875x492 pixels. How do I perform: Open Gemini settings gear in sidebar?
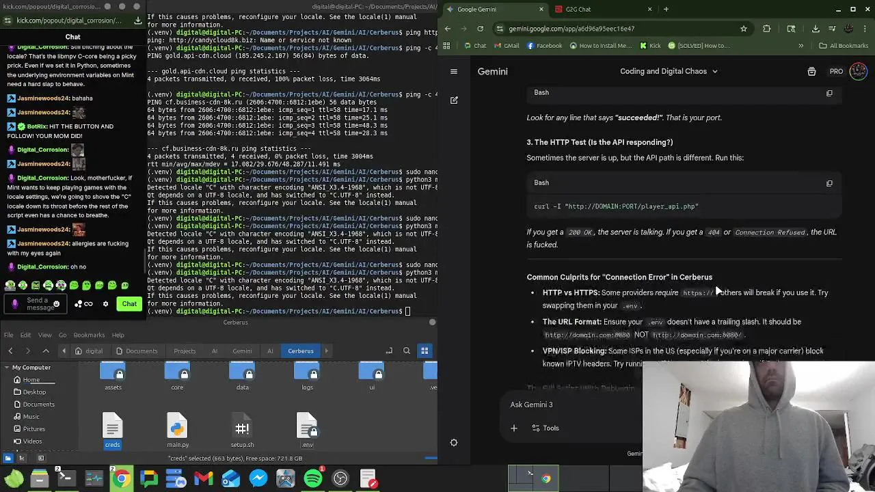[454, 442]
